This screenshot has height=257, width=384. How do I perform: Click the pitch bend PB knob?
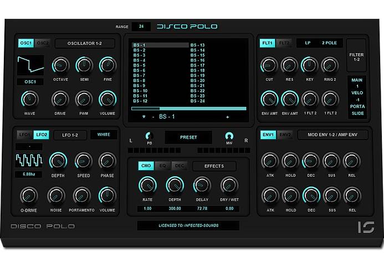coord(148,135)
